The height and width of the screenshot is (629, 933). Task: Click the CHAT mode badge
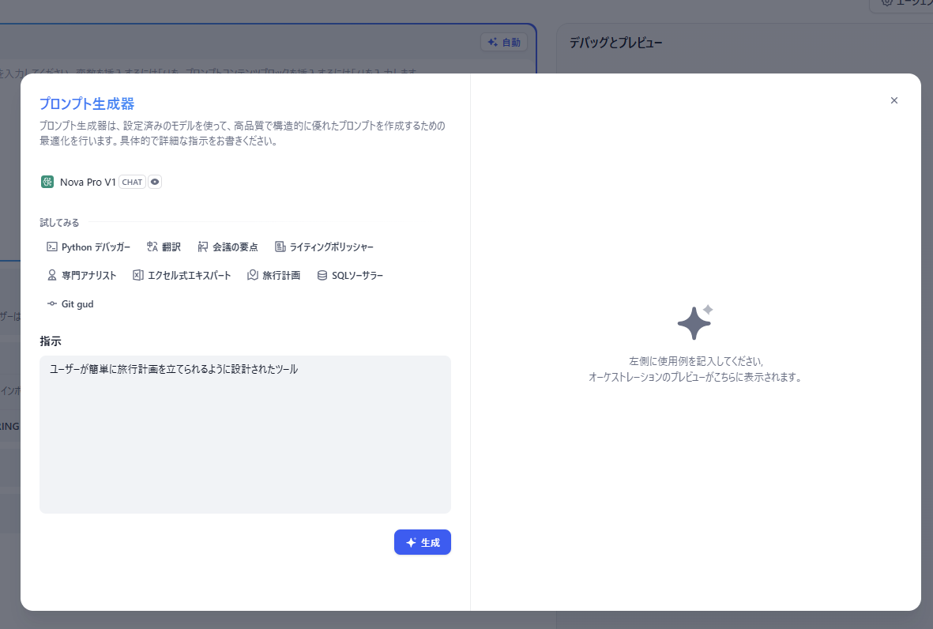pyautogui.click(x=132, y=182)
